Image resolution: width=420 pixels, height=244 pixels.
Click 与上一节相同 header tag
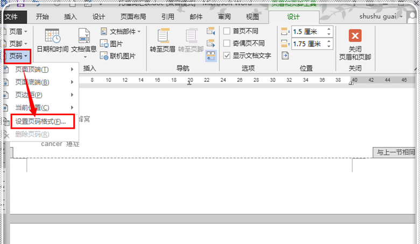394,152
